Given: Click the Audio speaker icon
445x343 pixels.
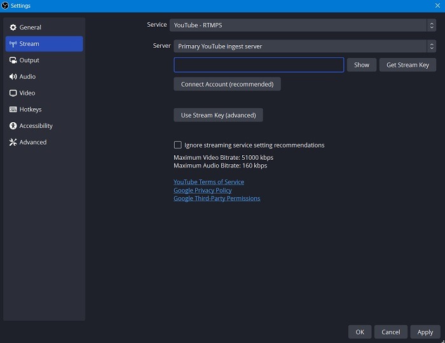Looking at the screenshot, I should (x=13, y=76).
